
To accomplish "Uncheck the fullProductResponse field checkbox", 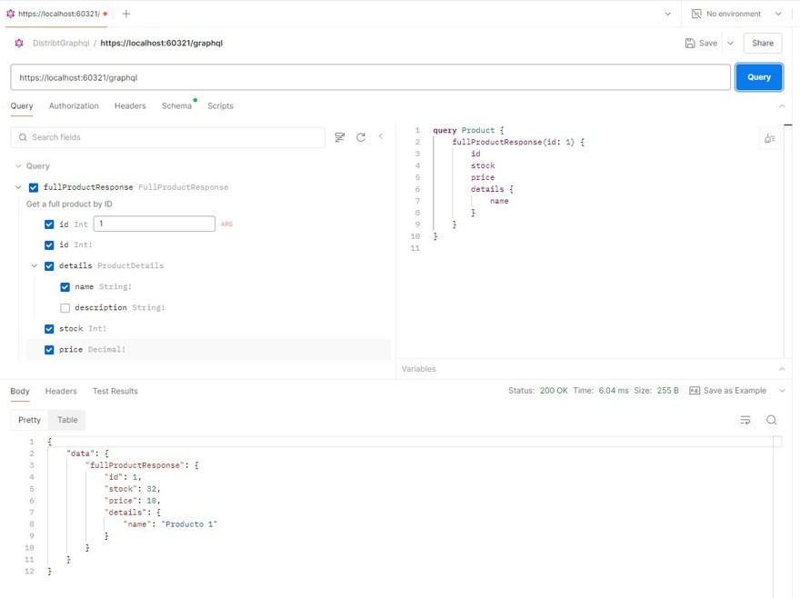I will [34, 188].
